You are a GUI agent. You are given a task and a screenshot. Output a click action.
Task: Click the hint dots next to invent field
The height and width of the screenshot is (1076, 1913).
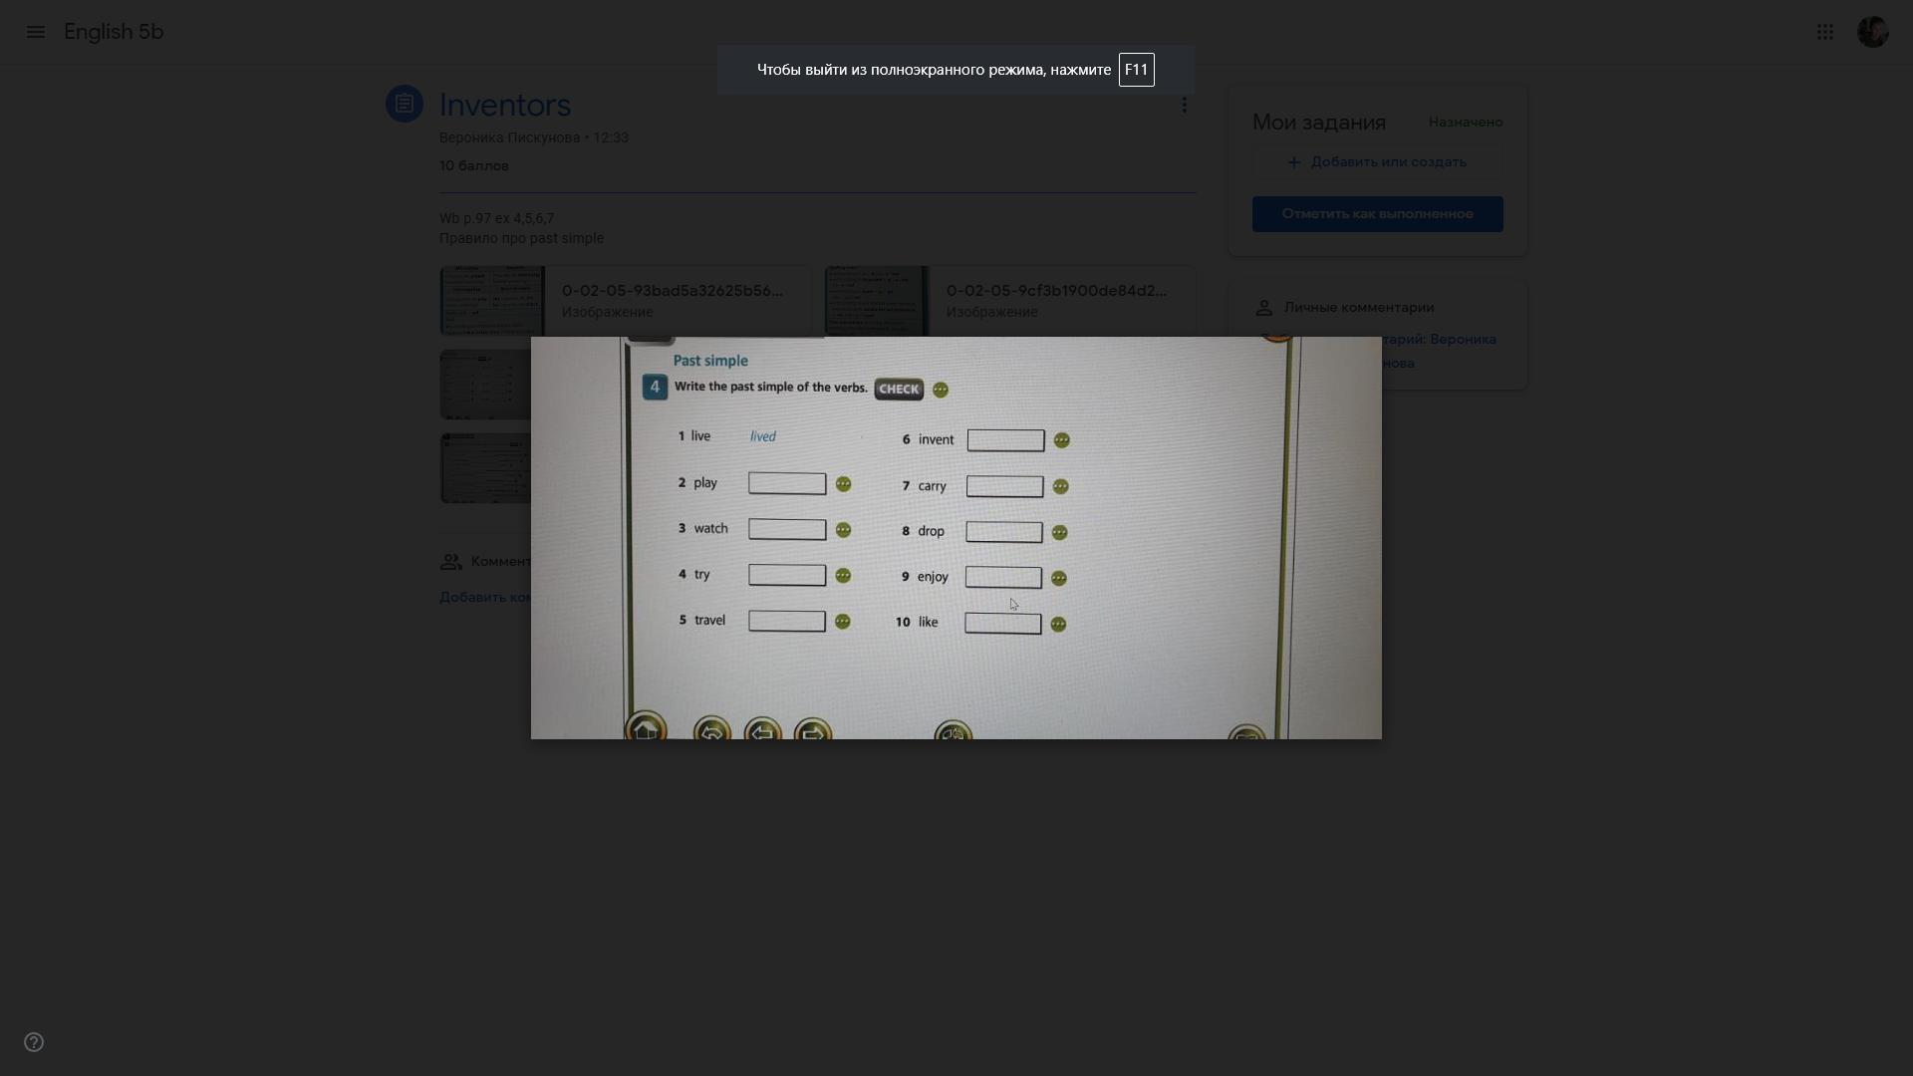(1062, 440)
